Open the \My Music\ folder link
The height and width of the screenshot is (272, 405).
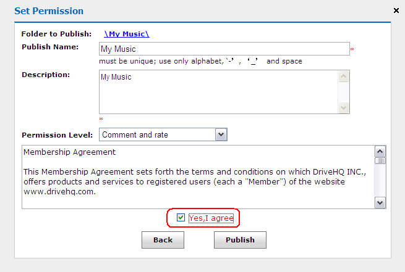click(x=127, y=34)
